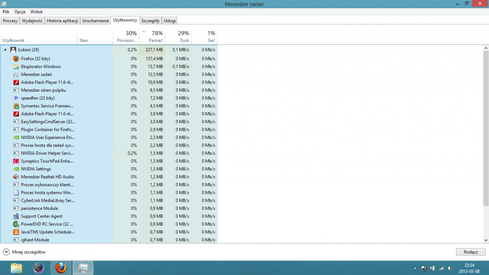
Task: Open the Opcje menu
Action: pos(20,12)
